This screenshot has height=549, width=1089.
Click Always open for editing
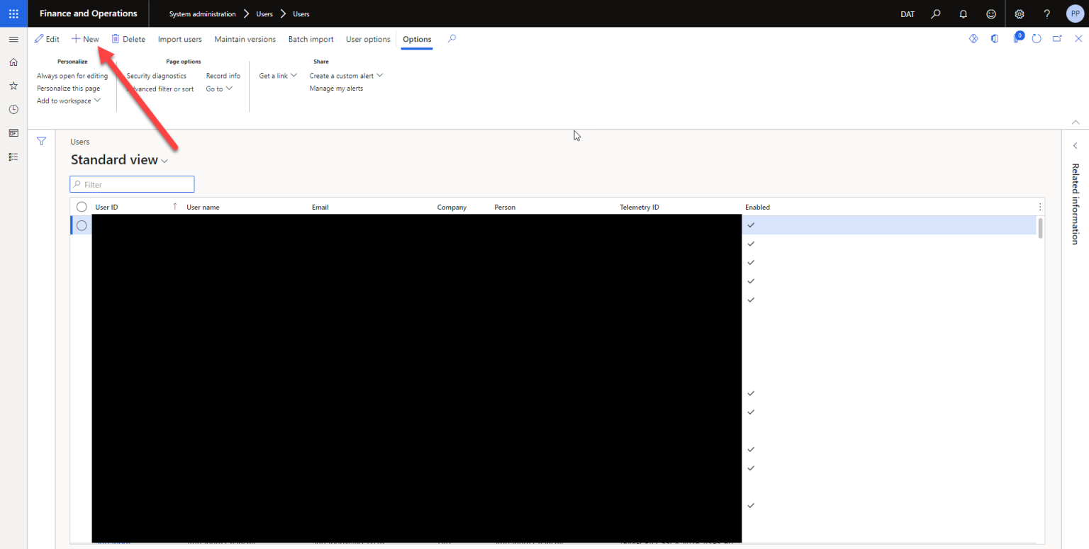pos(72,76)
